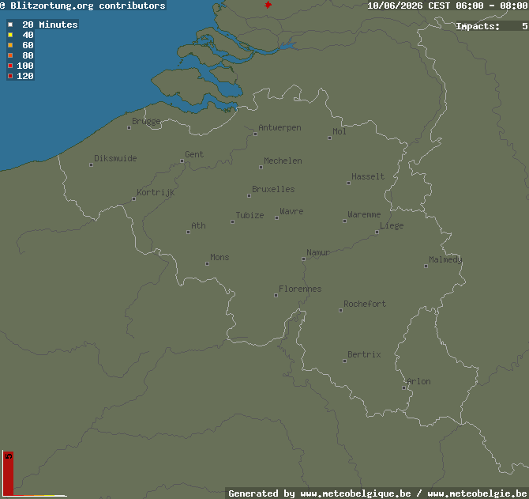This screenshot has height=499, width=529.
Task: Click the Namur city marker dot
Action: [x=304, y=259]
